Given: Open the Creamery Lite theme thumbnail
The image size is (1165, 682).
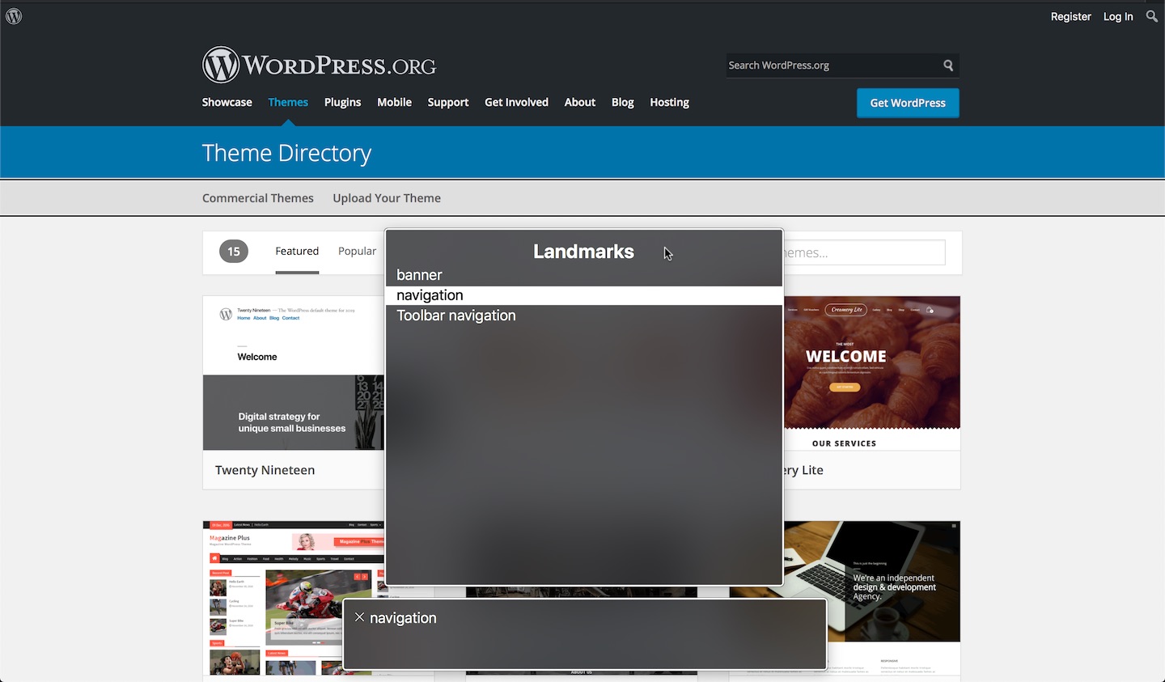Looking at the screenshot, I should (872, 373).
